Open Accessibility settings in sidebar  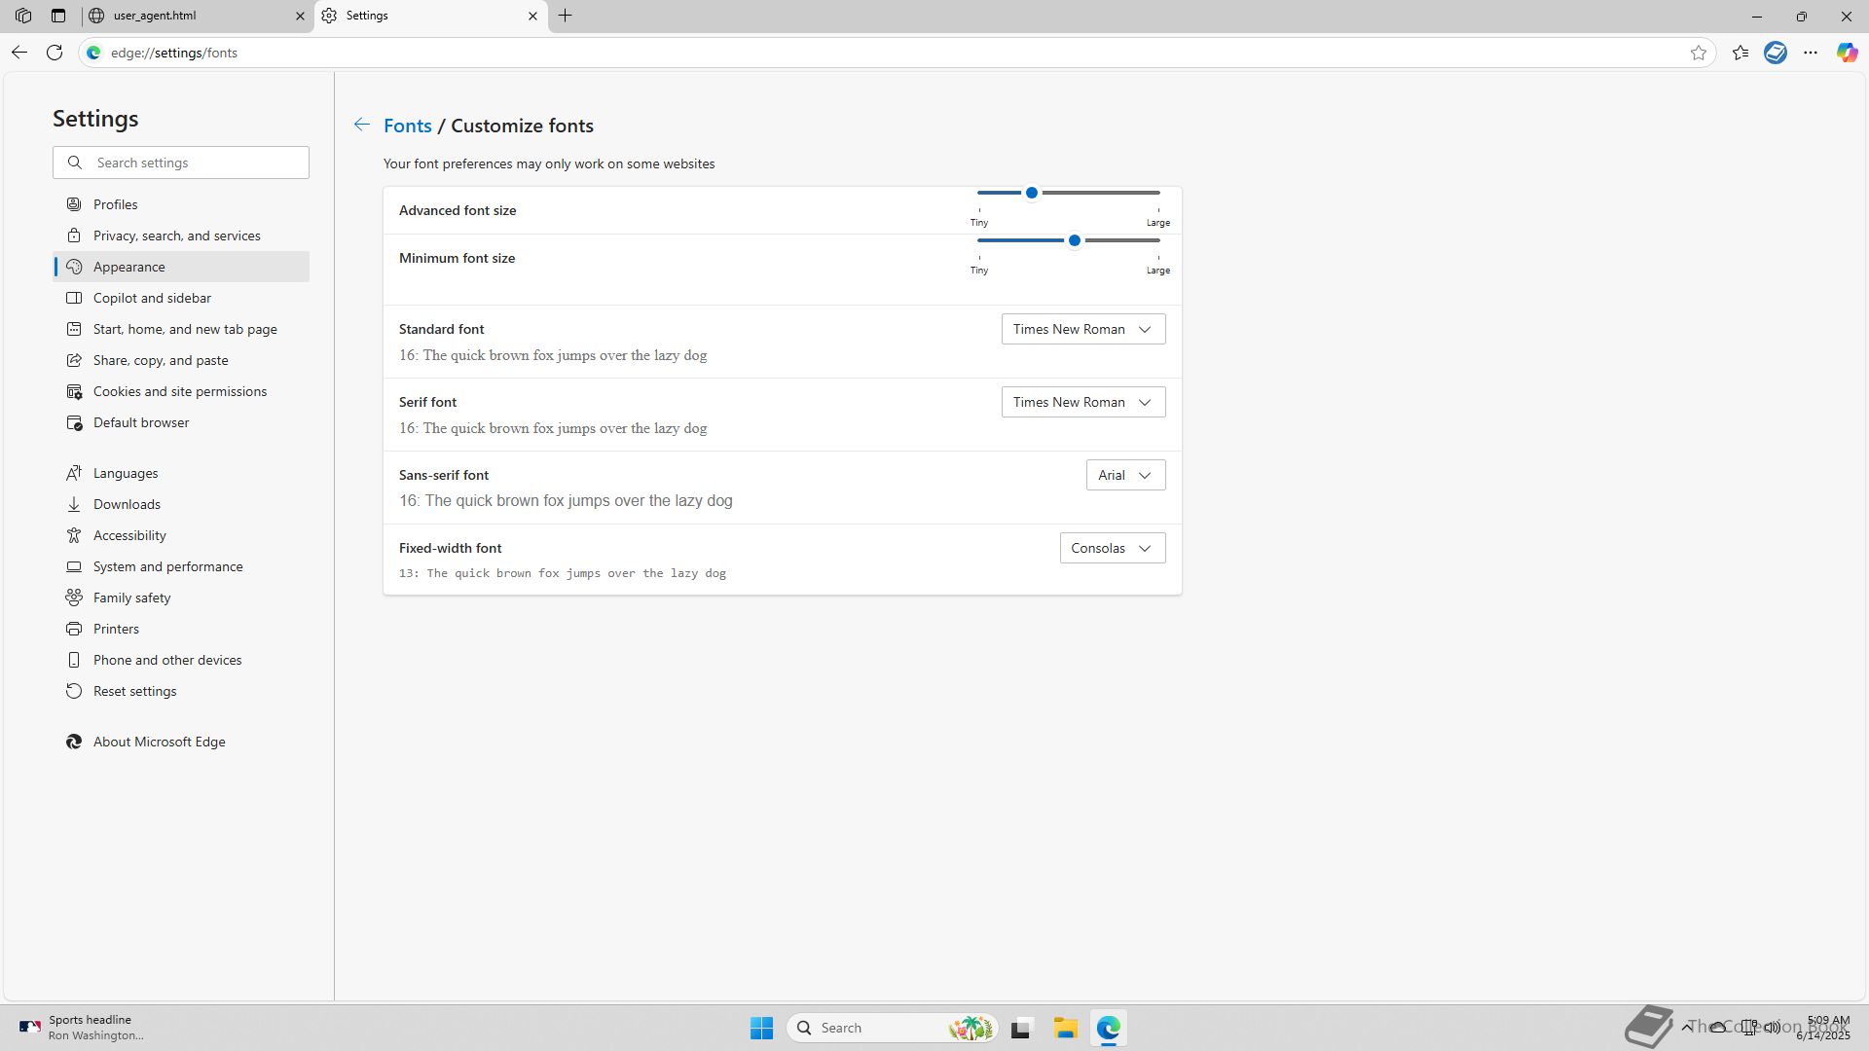click(x=129, y=535)
